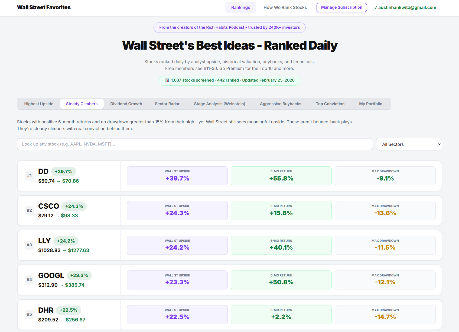
Task: Click the DHR 6-Mo Return box showing +2.2%
Action: [281, 315]
